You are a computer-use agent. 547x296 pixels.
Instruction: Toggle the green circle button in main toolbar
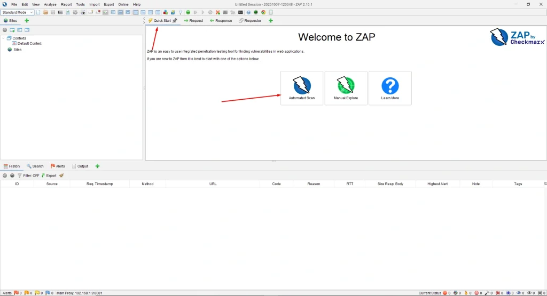tap(188, 12)
